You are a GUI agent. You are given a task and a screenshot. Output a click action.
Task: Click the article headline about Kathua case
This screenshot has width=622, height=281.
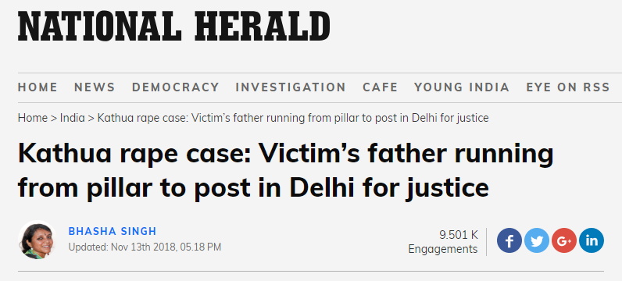pos(286,169)
